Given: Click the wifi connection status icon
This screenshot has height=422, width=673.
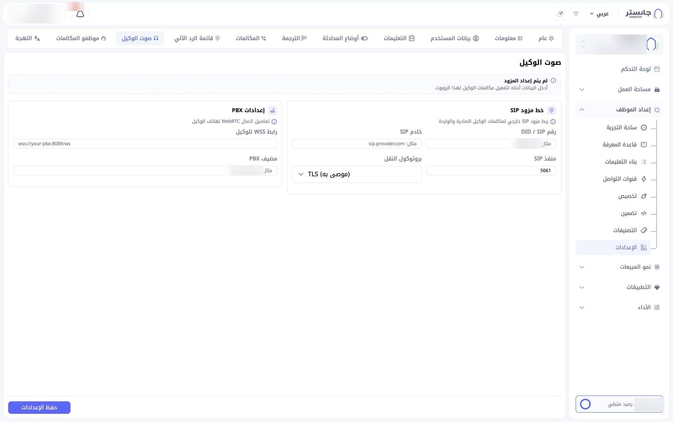Looking at the screenshot, I should pos(576,14).
